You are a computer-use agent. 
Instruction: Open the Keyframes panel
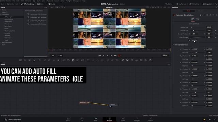coord(181,4)
